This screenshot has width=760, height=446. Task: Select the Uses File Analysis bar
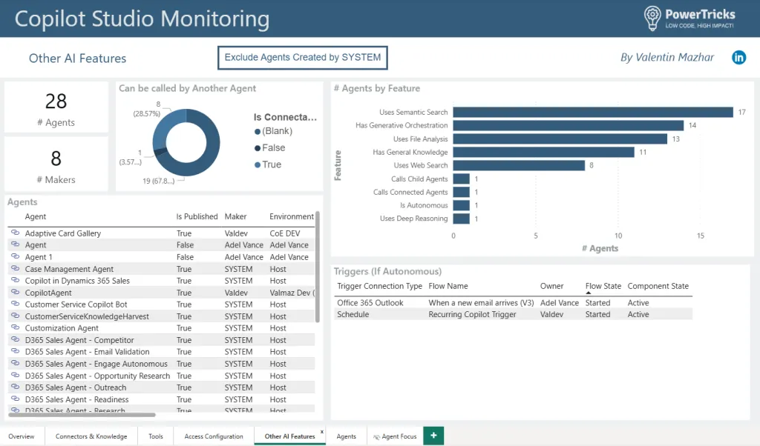(560, 139)
